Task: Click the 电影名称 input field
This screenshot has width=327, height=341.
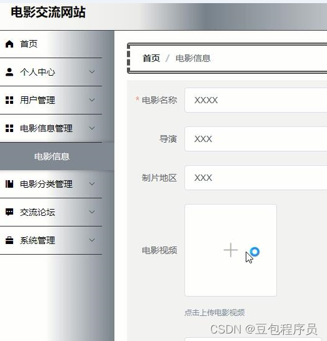Action: [x=256, y=100]
